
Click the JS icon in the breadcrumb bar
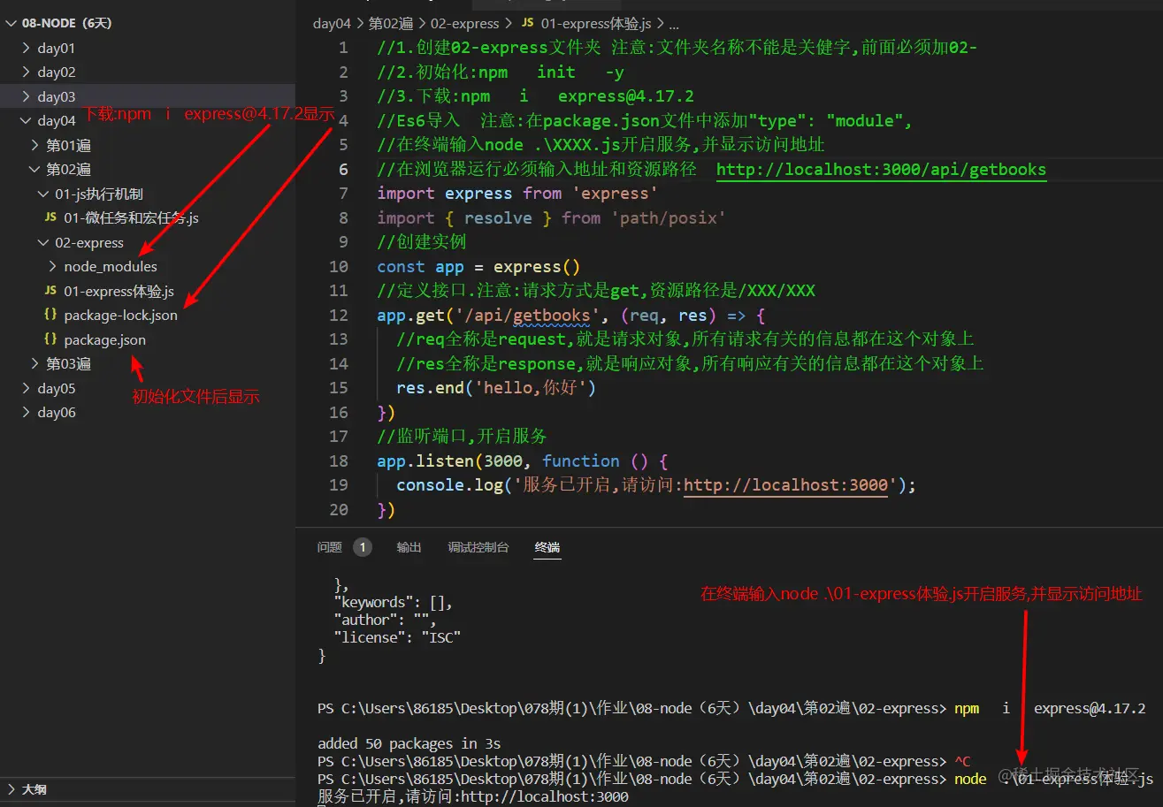(528, 24)
